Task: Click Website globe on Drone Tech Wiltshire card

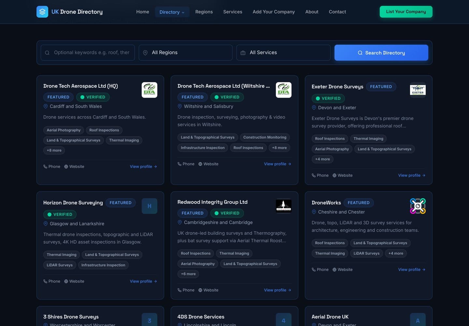Action: tap(200, 164)
